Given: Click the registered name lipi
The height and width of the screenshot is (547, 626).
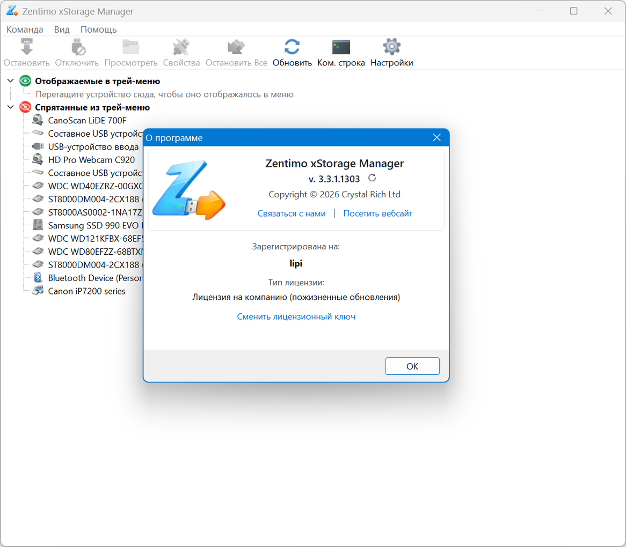Looking at the screenshot, I should click(296, 263).
